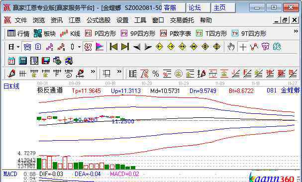
Task: Toggle the 权 adjustment button
Action: click(x=88, y=47)
